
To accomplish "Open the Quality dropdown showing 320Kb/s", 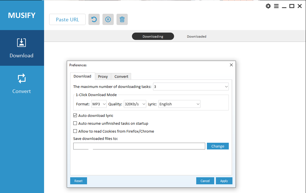I will coord(135,104).
